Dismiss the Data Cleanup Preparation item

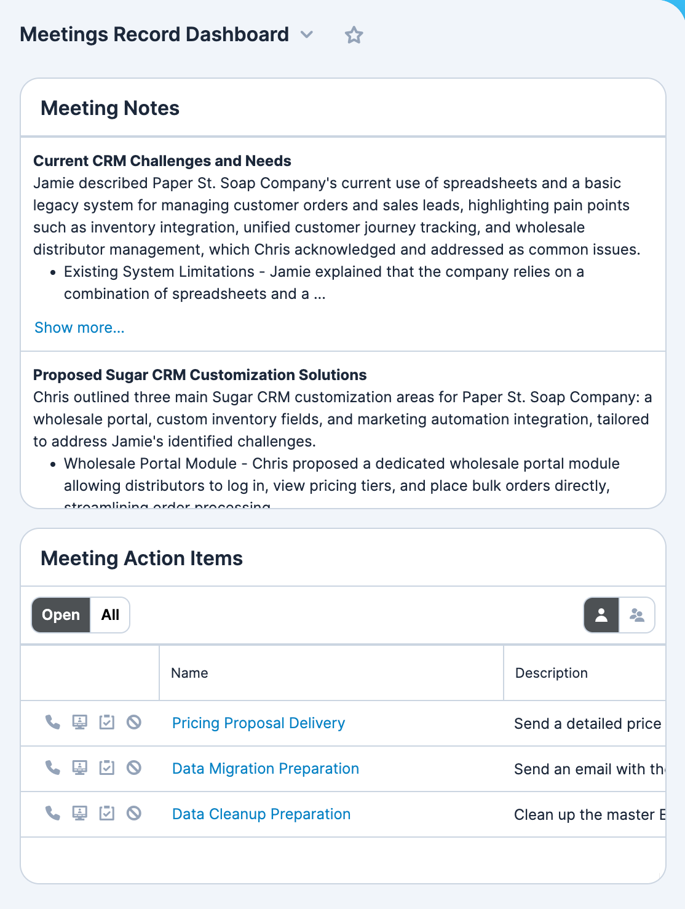point(134,814)
